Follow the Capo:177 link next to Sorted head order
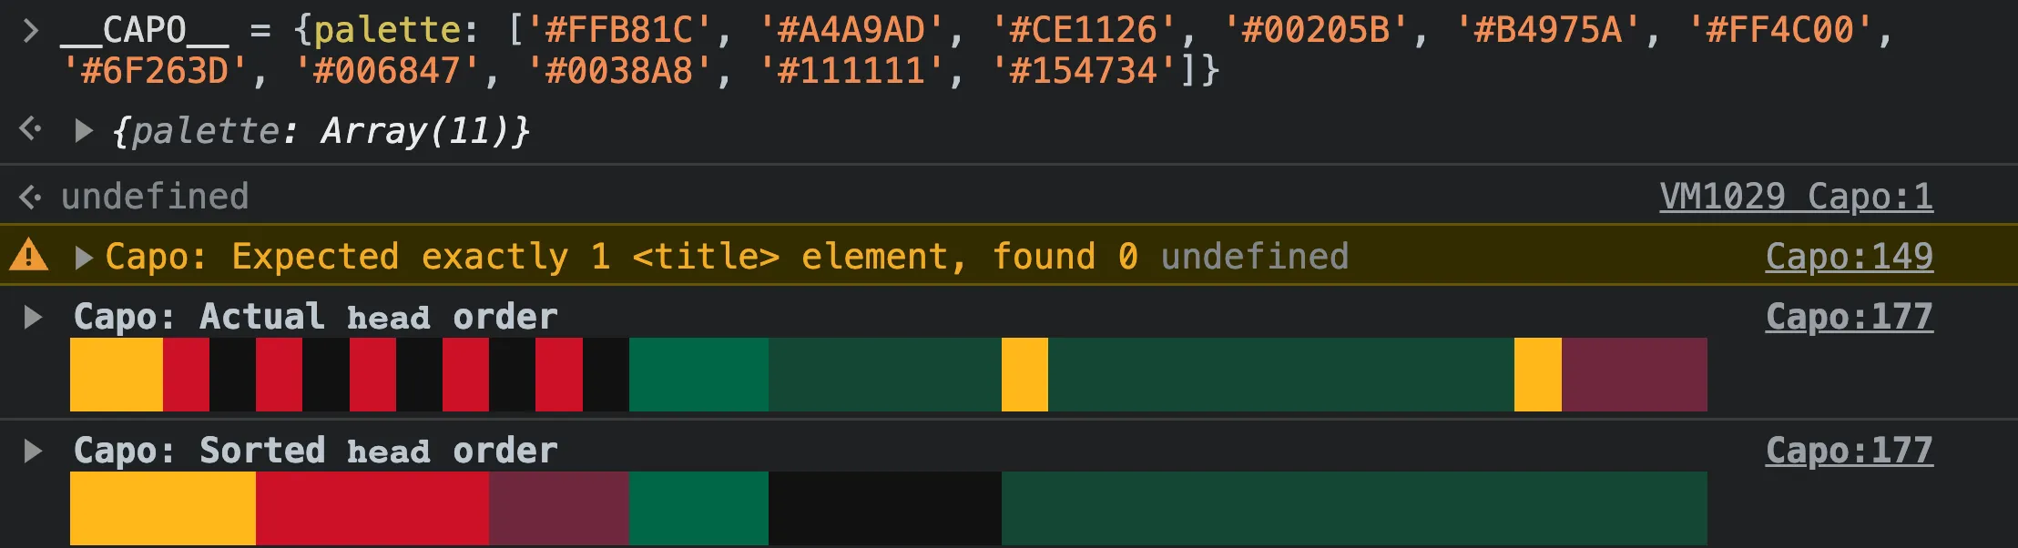This screenshot has height=548, width=2018. 1849,450
